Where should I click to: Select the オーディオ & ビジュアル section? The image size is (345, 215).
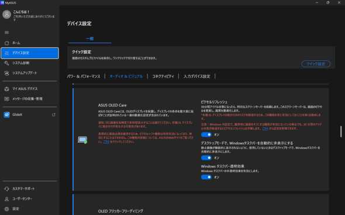[126, 77]
